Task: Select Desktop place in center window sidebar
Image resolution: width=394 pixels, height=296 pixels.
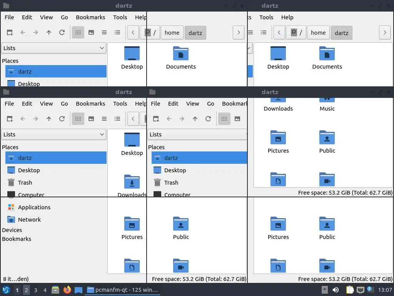Action: tap(199, 170)
